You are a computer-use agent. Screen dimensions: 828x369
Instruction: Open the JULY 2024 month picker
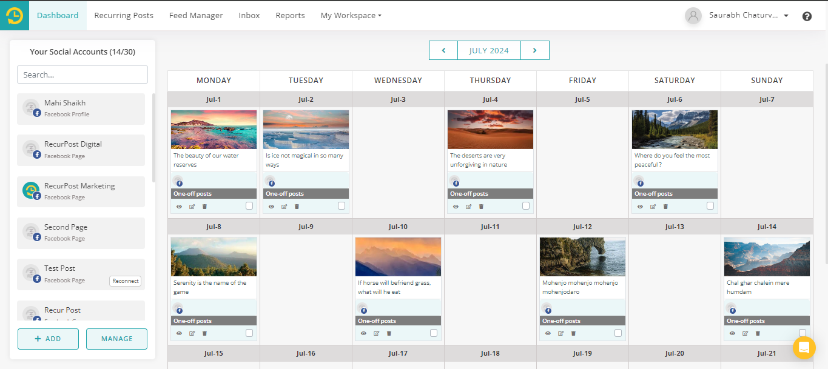pyautogui.click(x=489, y=50)
